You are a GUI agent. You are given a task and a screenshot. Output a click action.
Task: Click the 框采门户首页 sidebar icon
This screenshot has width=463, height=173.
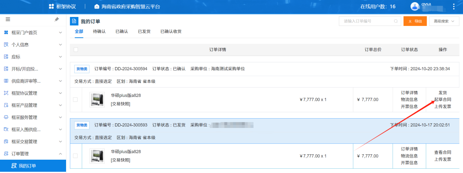[6, 32]
